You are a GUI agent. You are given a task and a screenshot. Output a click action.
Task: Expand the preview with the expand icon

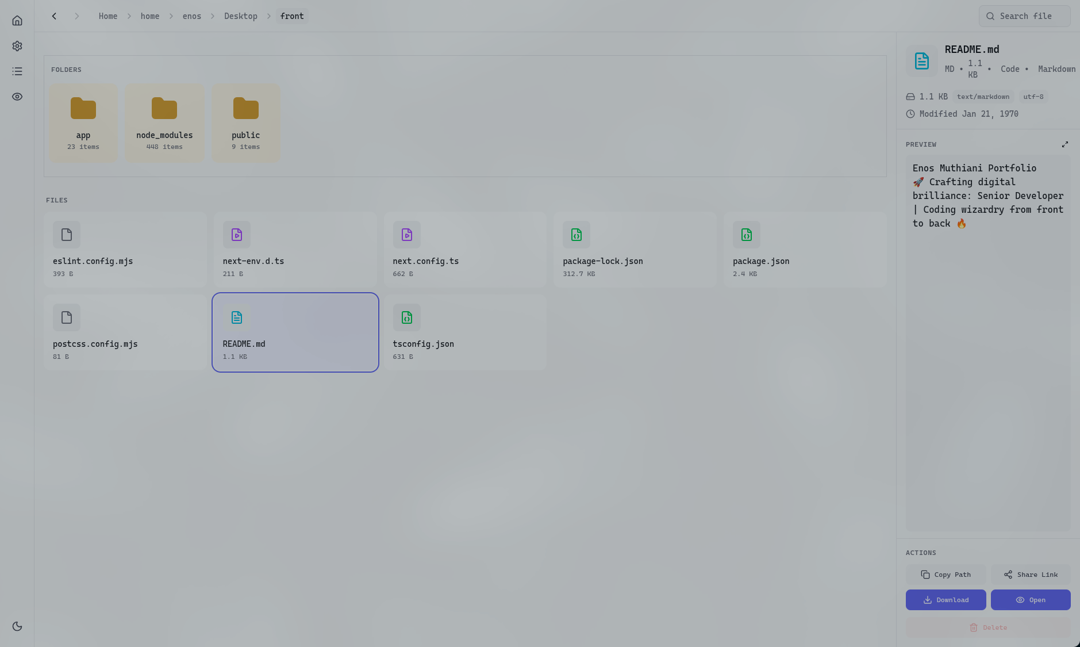click(x=1064, y=144)
